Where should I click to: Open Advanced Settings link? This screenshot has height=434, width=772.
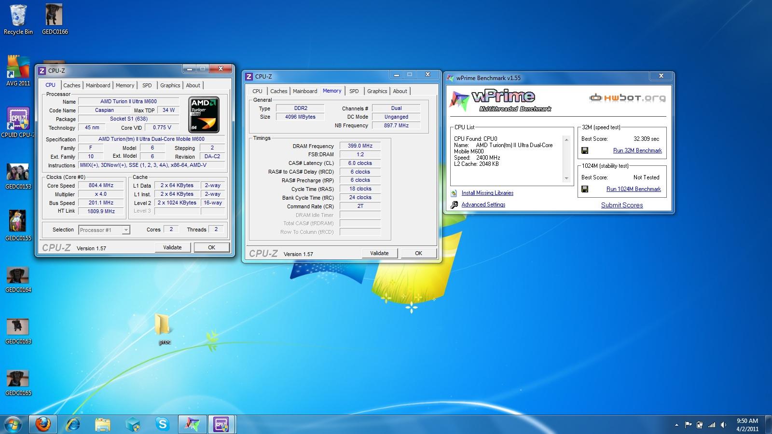pos(483,204)
